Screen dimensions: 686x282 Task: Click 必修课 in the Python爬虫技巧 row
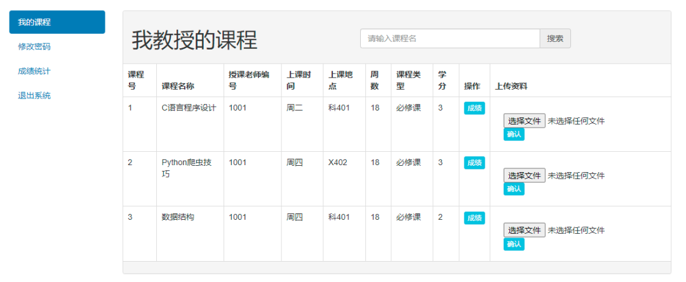coord(408,163)
